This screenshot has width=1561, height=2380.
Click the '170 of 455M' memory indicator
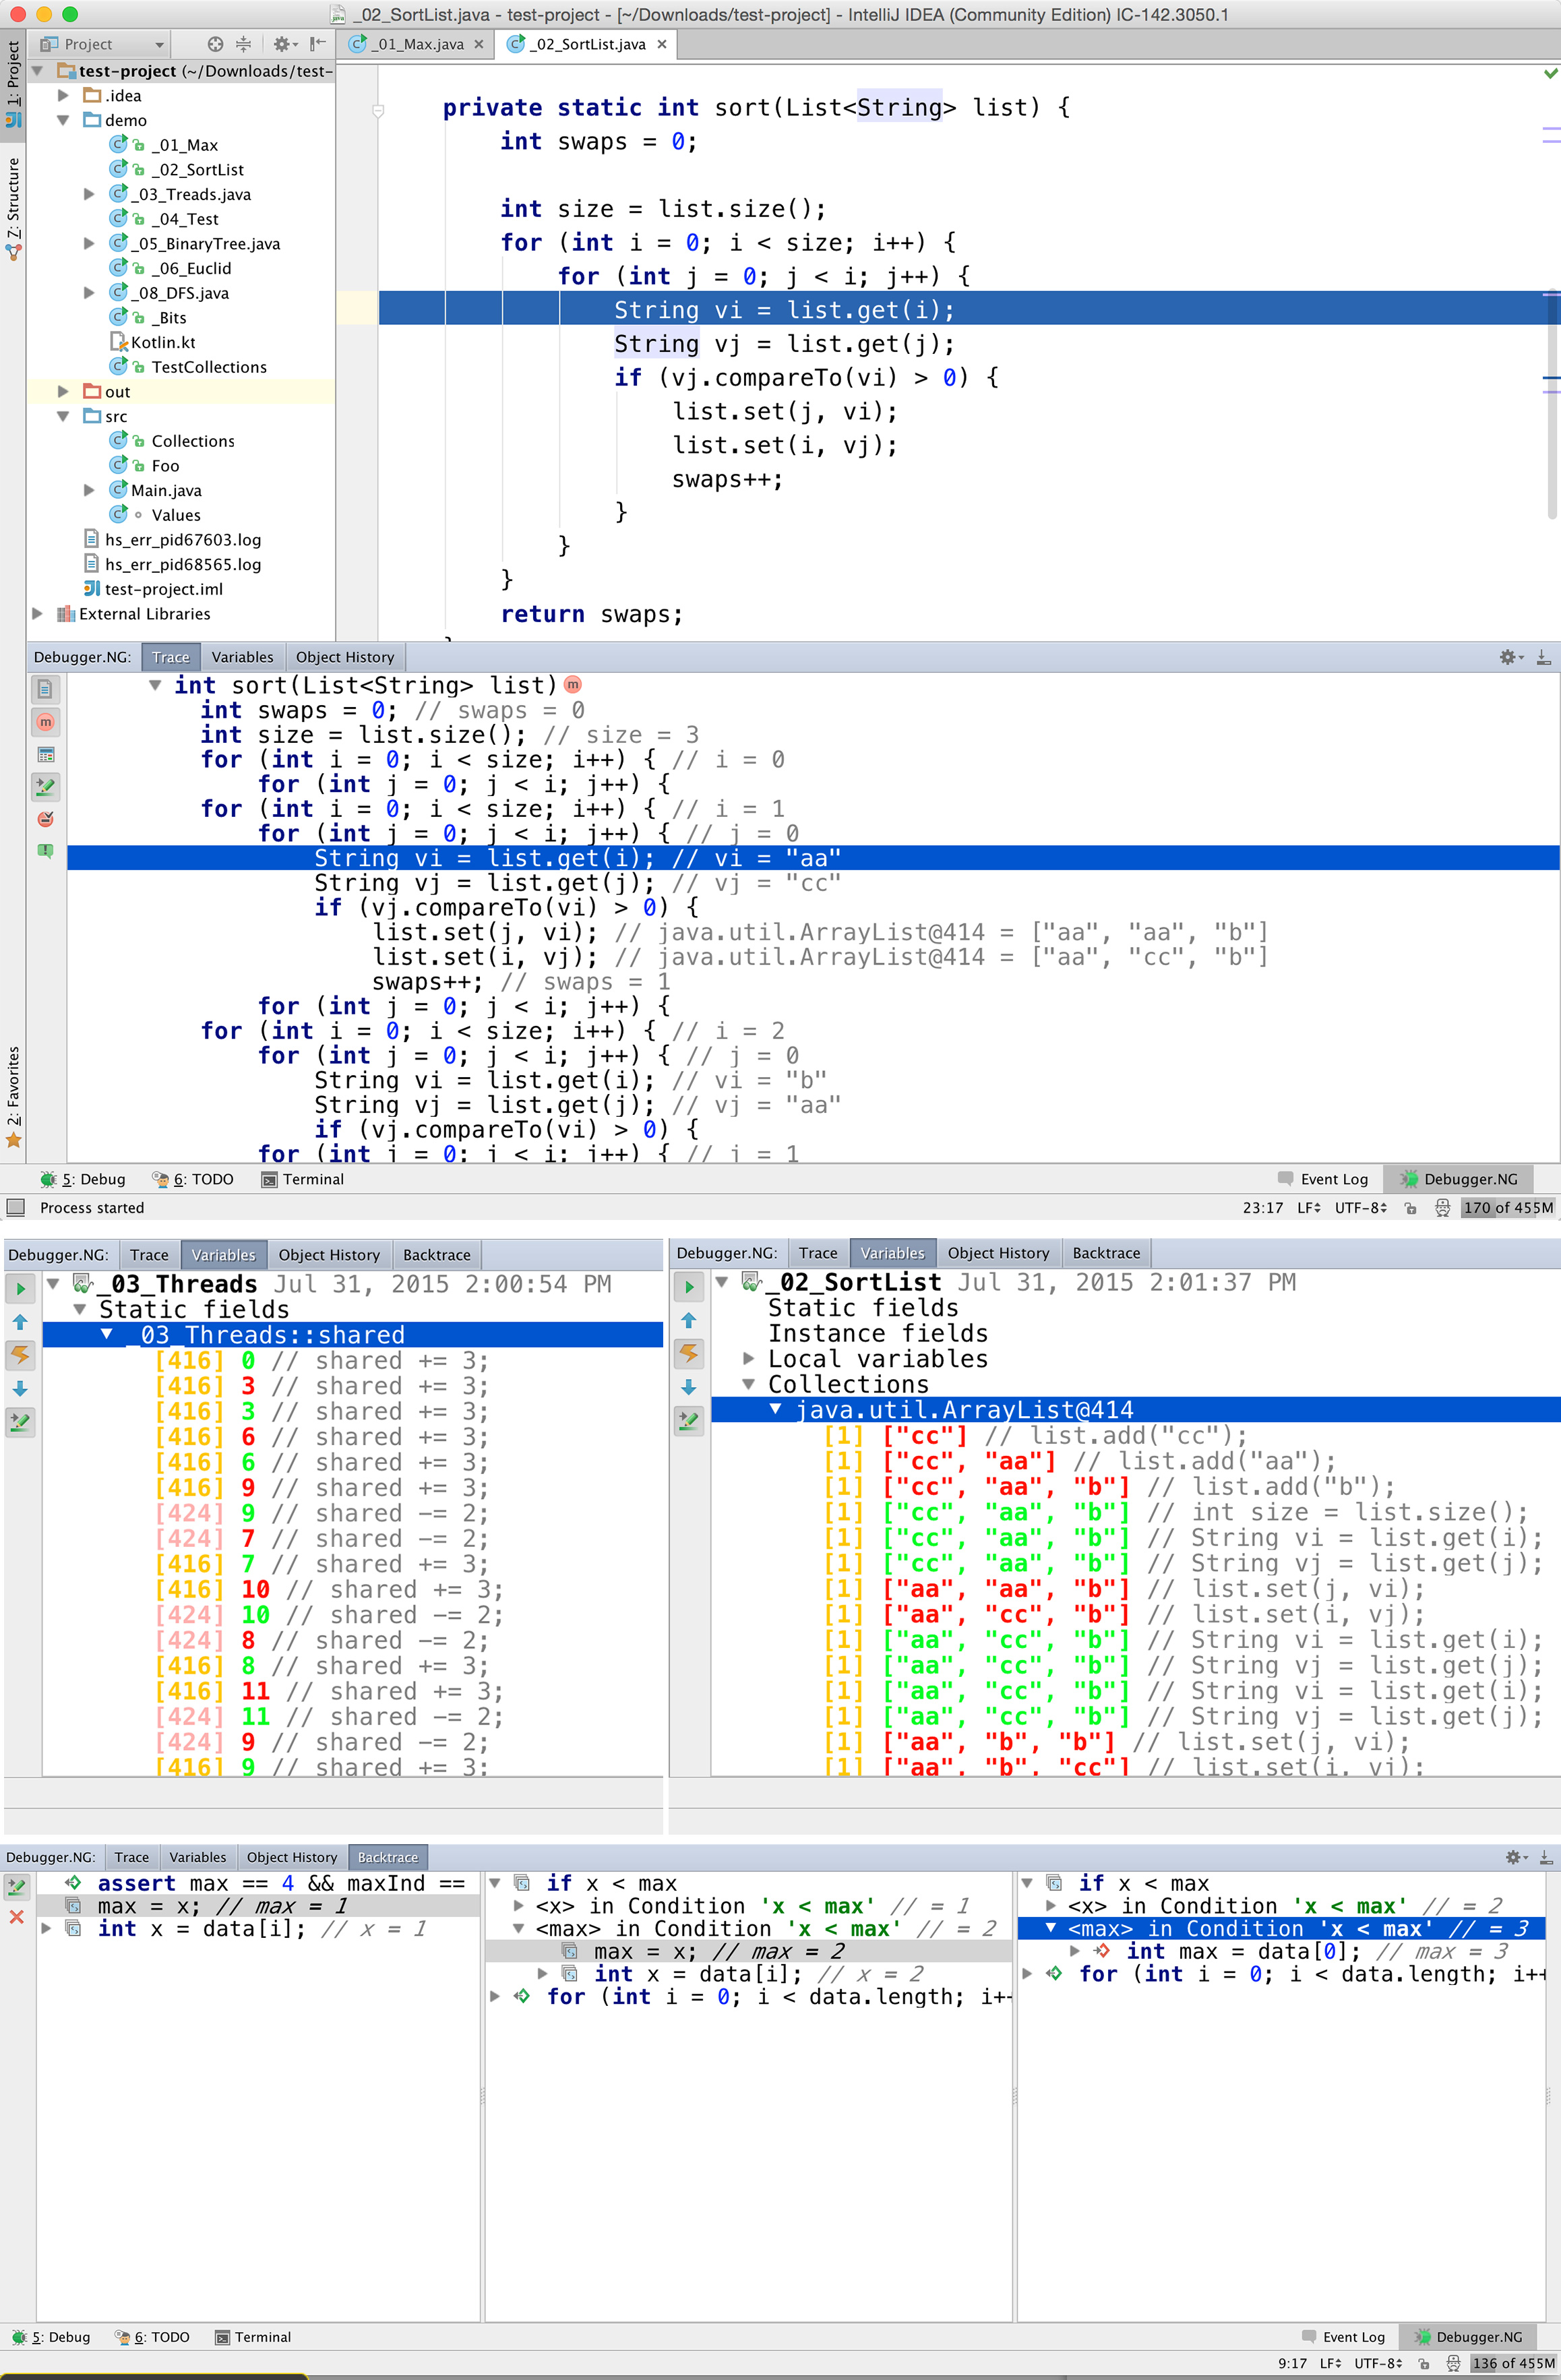point(1508,1208)
